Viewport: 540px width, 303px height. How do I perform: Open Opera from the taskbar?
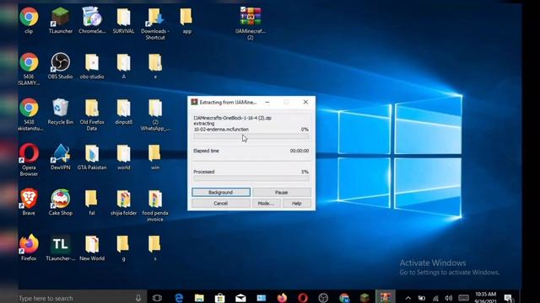[302, 298]
